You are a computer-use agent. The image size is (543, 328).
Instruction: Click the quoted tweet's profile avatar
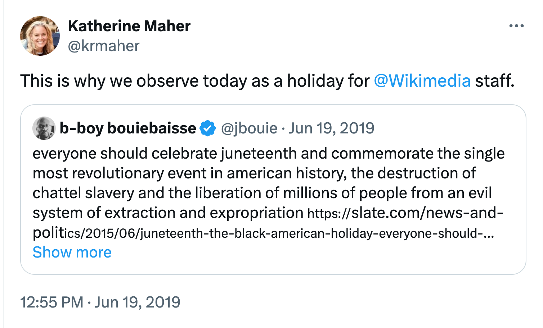point(44,128)
